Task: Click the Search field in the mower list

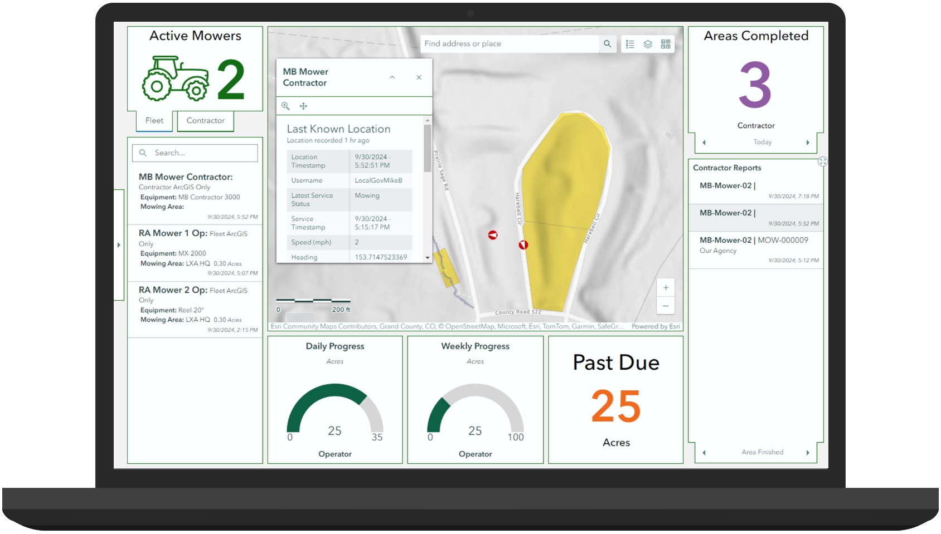Action: (x=195, y=153)
